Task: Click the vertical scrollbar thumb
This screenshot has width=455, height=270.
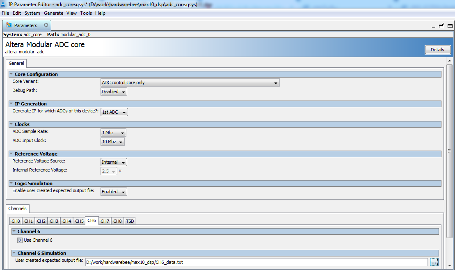Action: click(x=450, y=151)
